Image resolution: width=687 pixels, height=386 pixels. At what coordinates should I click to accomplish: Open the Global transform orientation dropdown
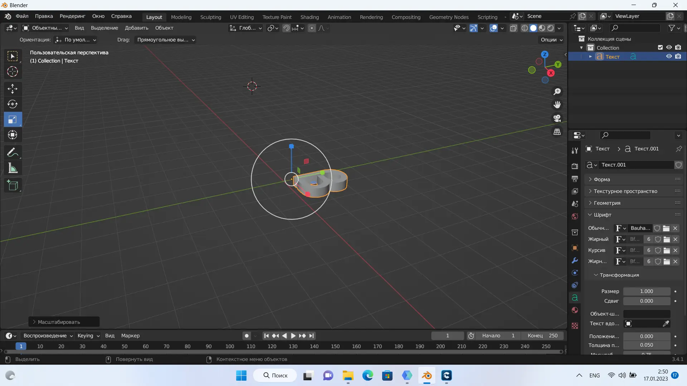245,28
